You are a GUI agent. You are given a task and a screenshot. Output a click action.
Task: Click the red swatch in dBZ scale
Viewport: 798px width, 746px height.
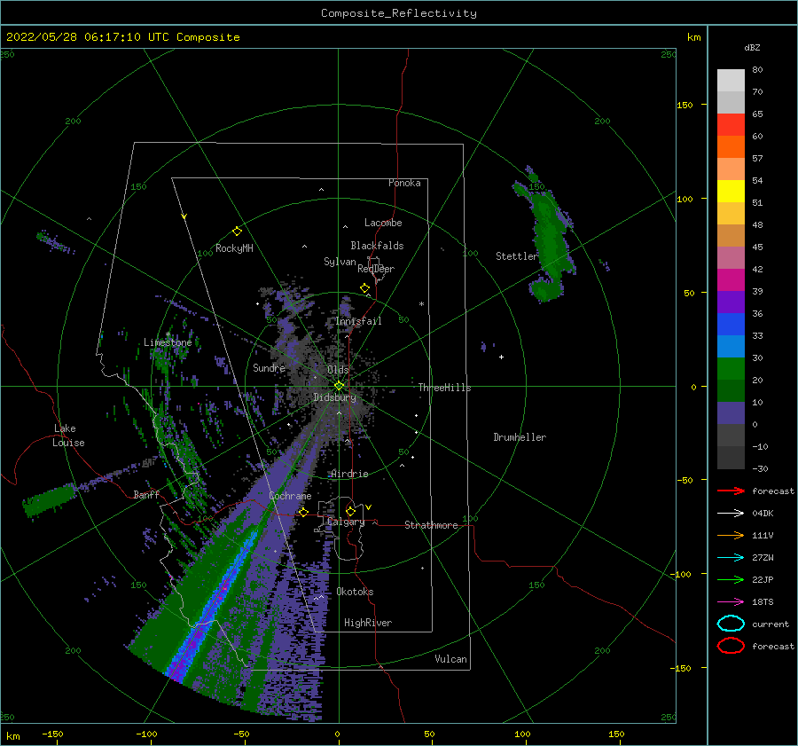pos(731,125)
